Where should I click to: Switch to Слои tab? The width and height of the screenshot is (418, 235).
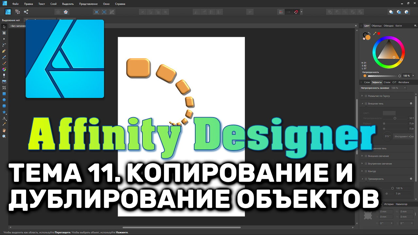[x=367, y=82]
